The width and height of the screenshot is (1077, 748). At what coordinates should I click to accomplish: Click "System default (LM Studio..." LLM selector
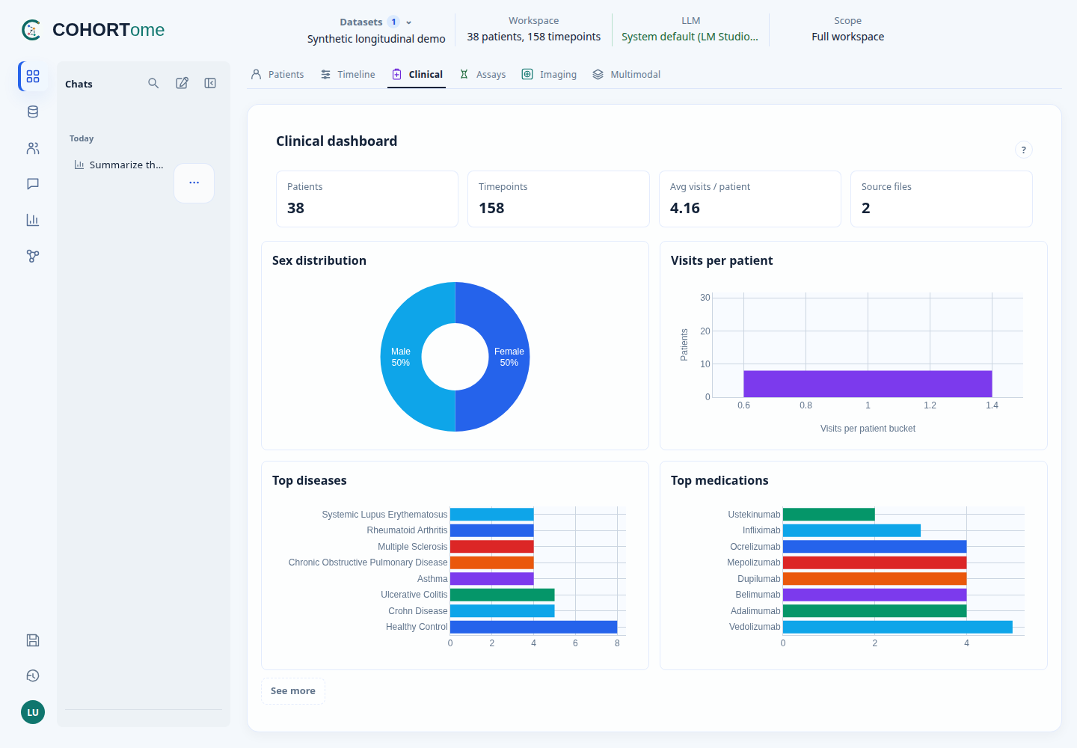690,37
